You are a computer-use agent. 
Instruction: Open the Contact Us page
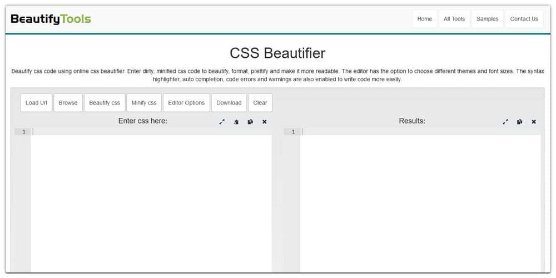[524, 19]
